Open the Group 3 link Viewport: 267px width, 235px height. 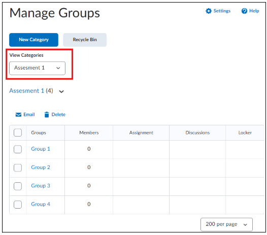coord(41,186)
